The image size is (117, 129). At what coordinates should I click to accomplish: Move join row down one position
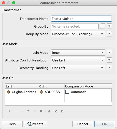click(28, 111)
